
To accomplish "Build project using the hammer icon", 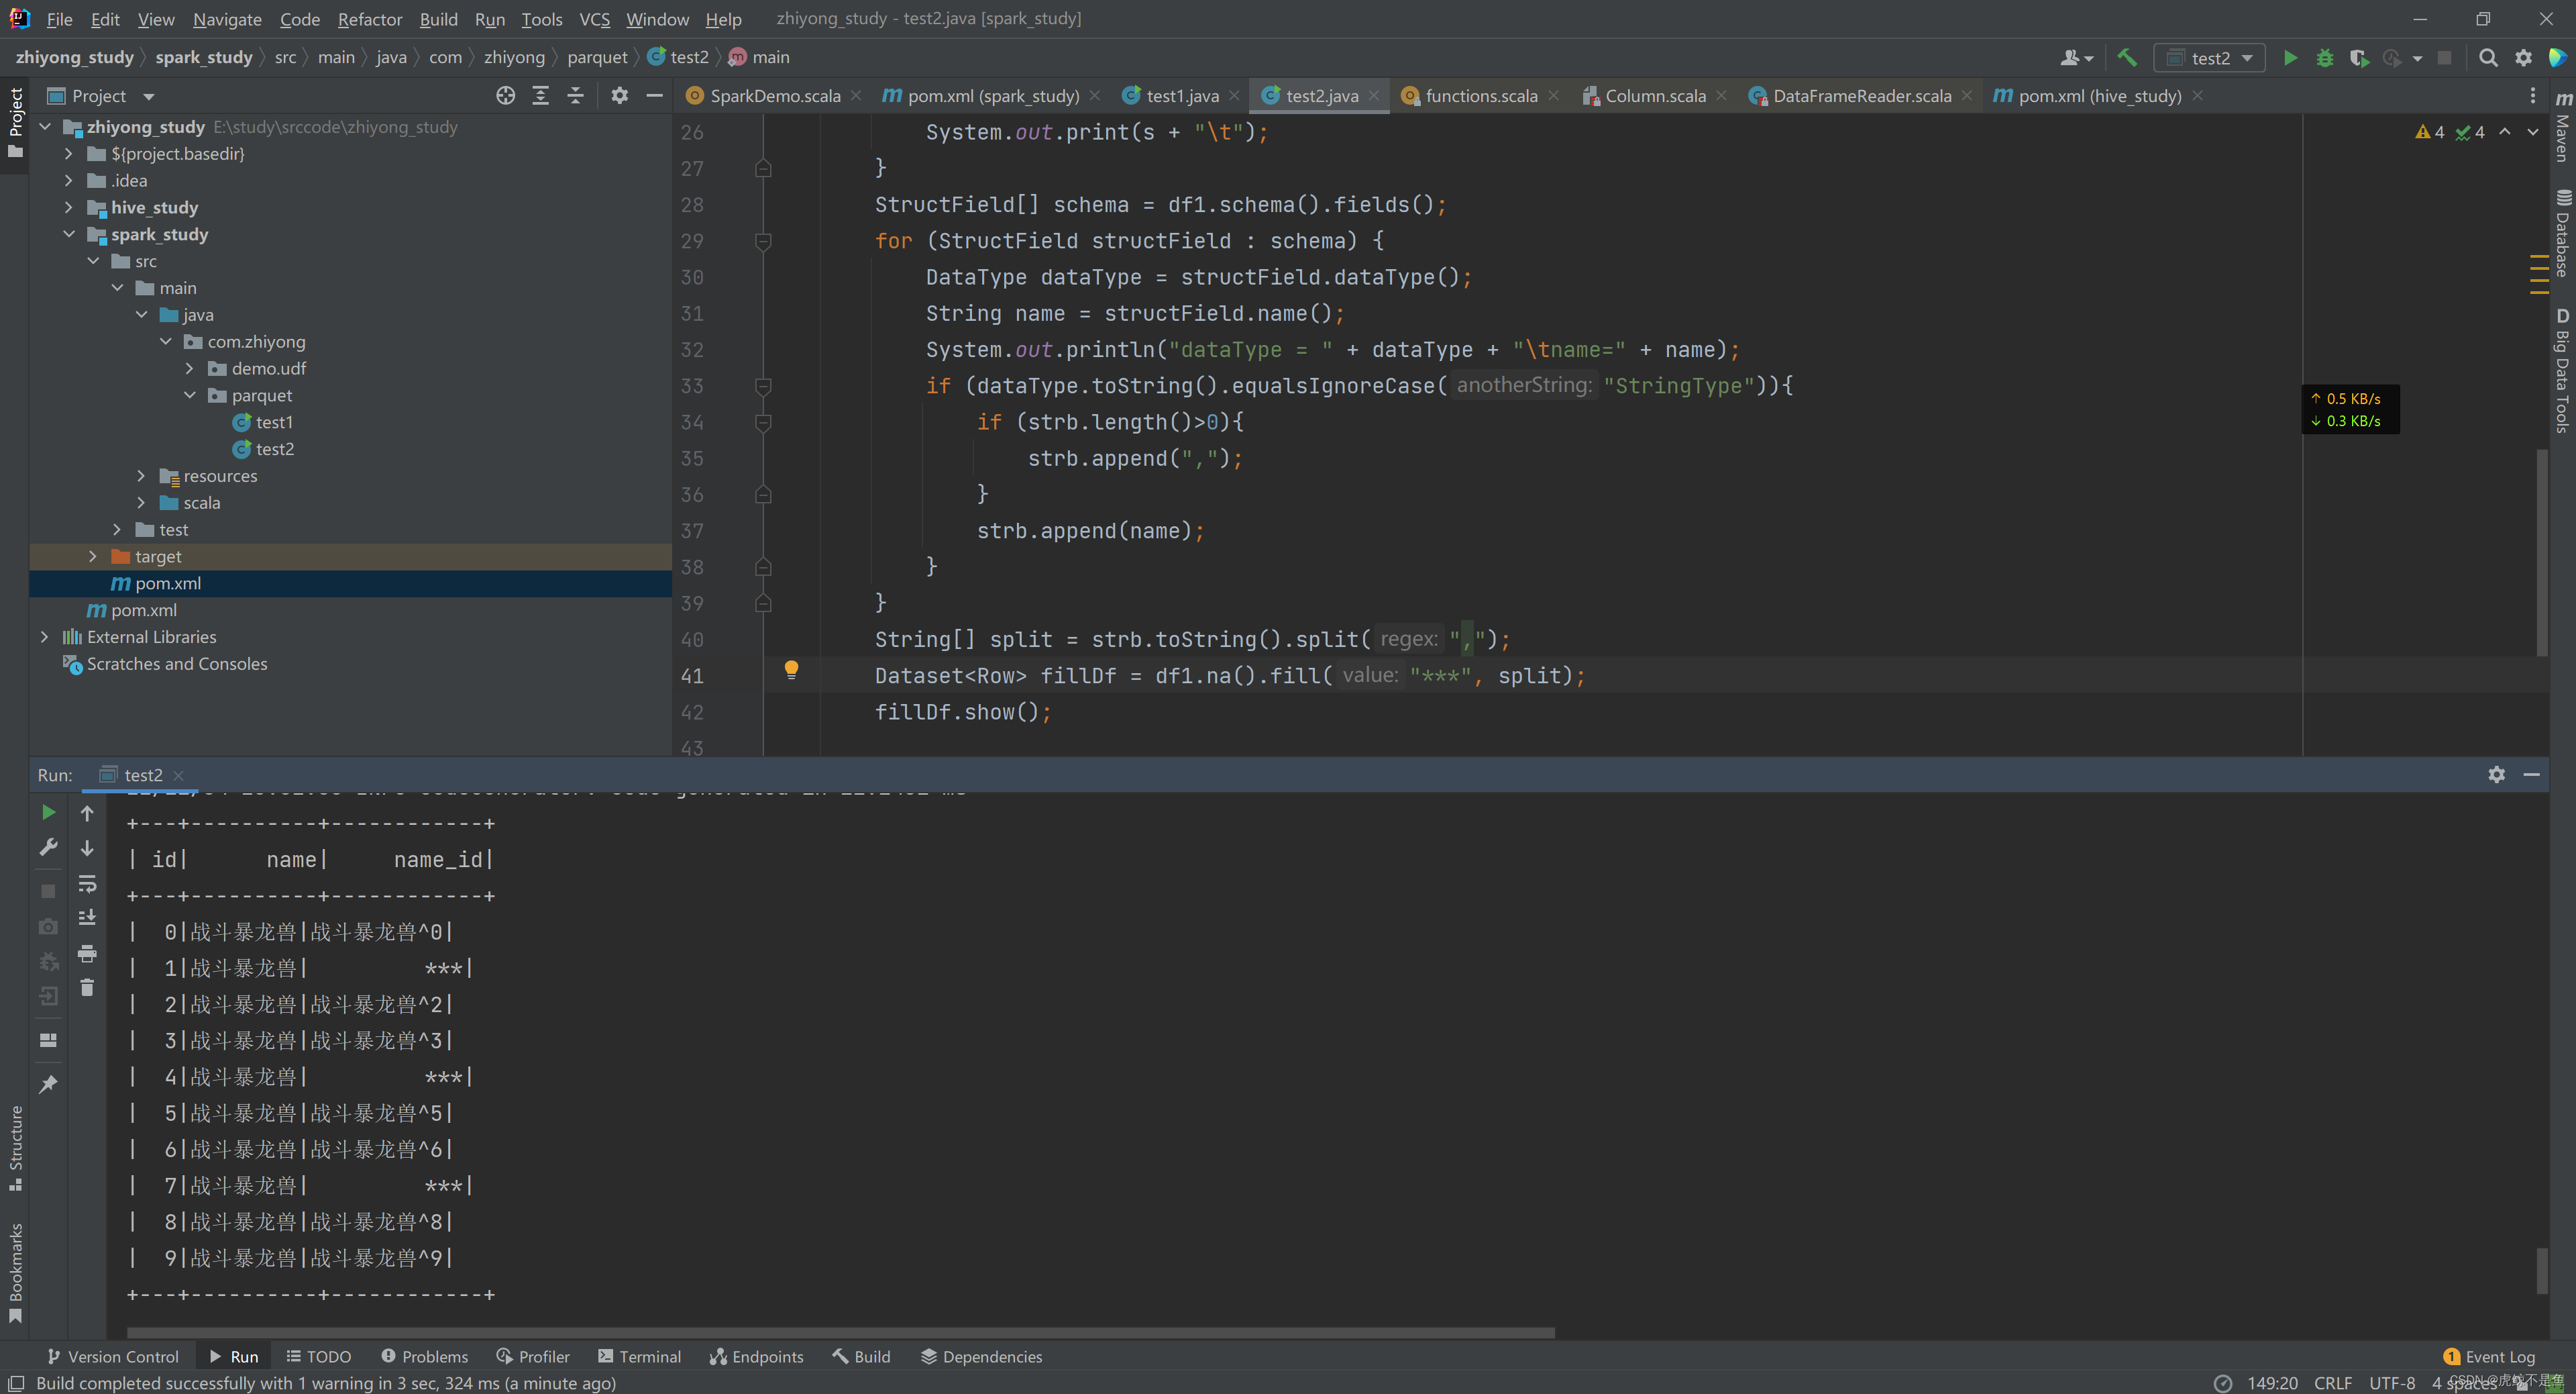I will click(2127, 58).
